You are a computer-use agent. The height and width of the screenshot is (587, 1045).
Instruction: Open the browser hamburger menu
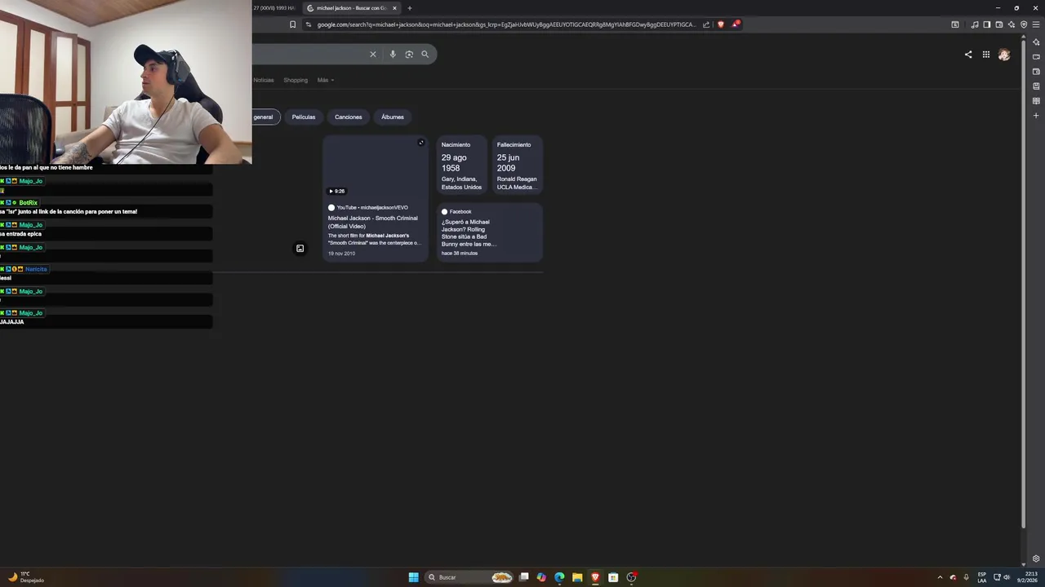pos(1036,24)
